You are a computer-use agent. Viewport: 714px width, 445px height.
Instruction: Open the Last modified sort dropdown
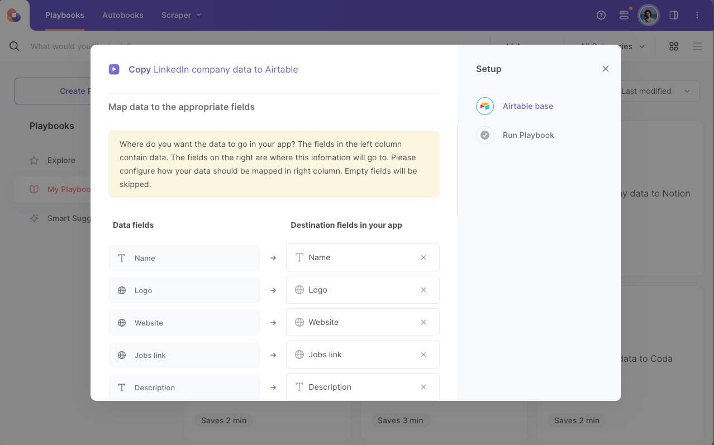click(657, 91)
